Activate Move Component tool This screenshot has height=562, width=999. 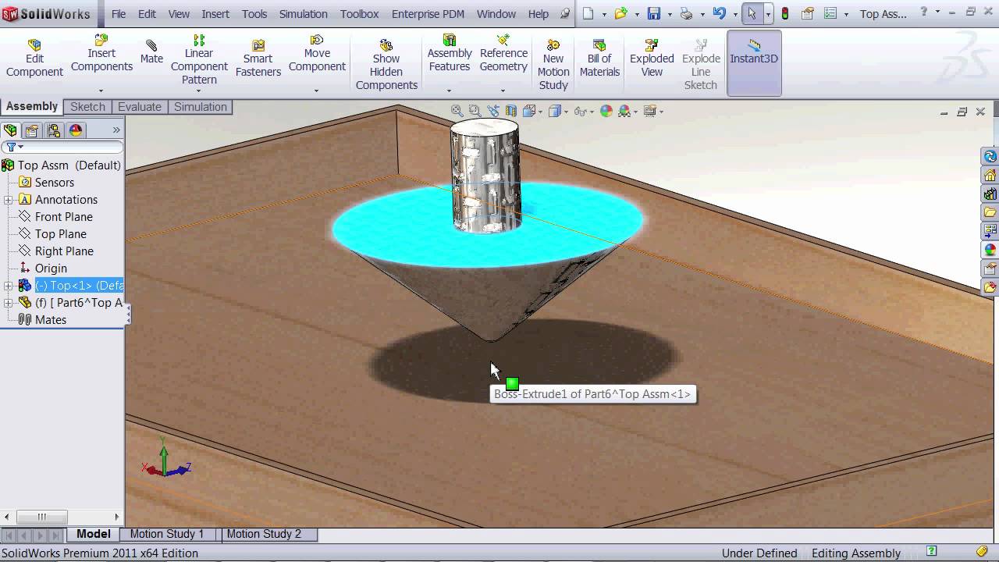tap(317, 53)
